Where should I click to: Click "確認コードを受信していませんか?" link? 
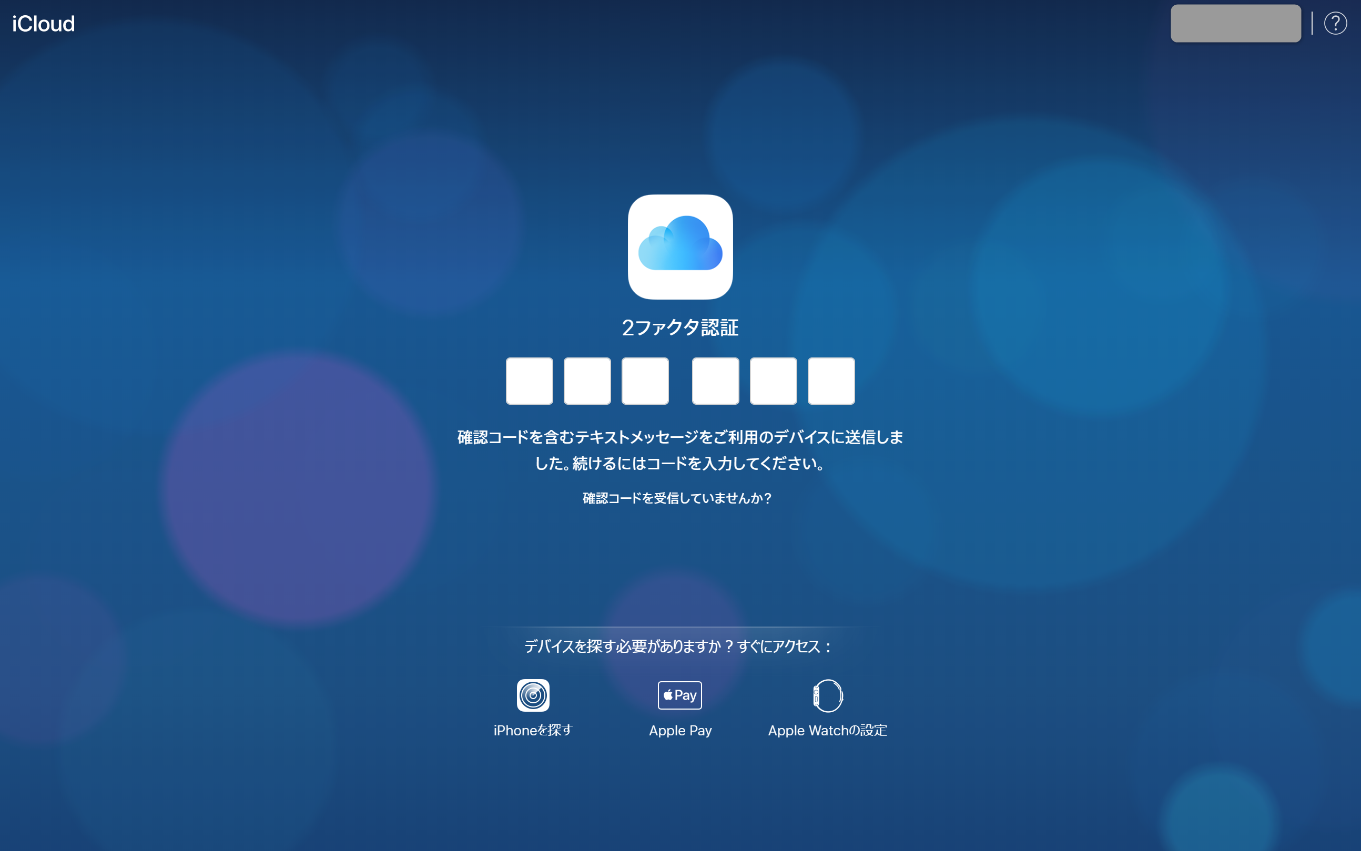677,498
